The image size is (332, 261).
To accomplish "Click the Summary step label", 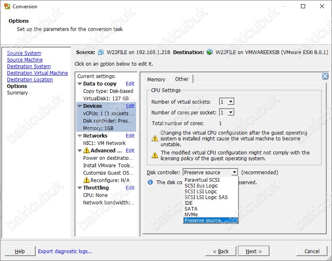I will coord(17,93).
